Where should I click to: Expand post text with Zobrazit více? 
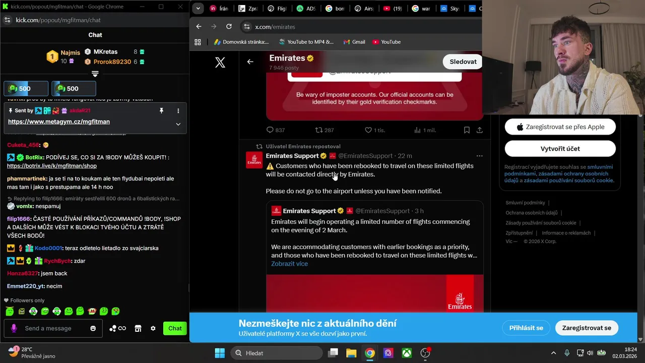coord(289,264)
